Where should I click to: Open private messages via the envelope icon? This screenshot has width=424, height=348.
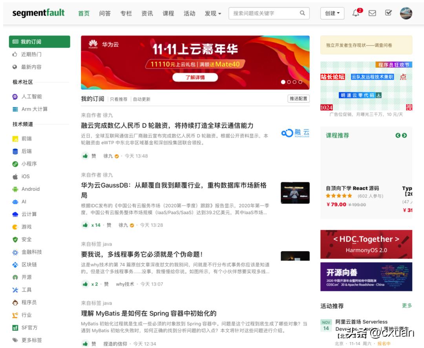[372, 13]
